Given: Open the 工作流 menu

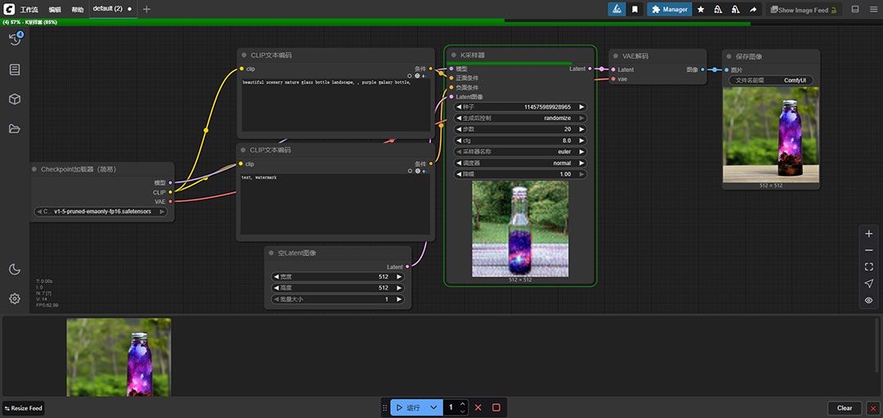Looking at the screenshot, I should (29, 10).
